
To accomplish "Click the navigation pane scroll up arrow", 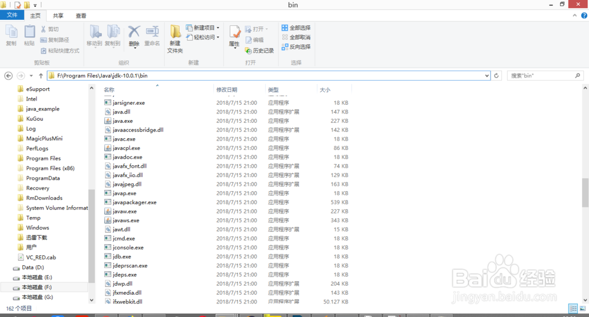I will (x=92, y=88).
